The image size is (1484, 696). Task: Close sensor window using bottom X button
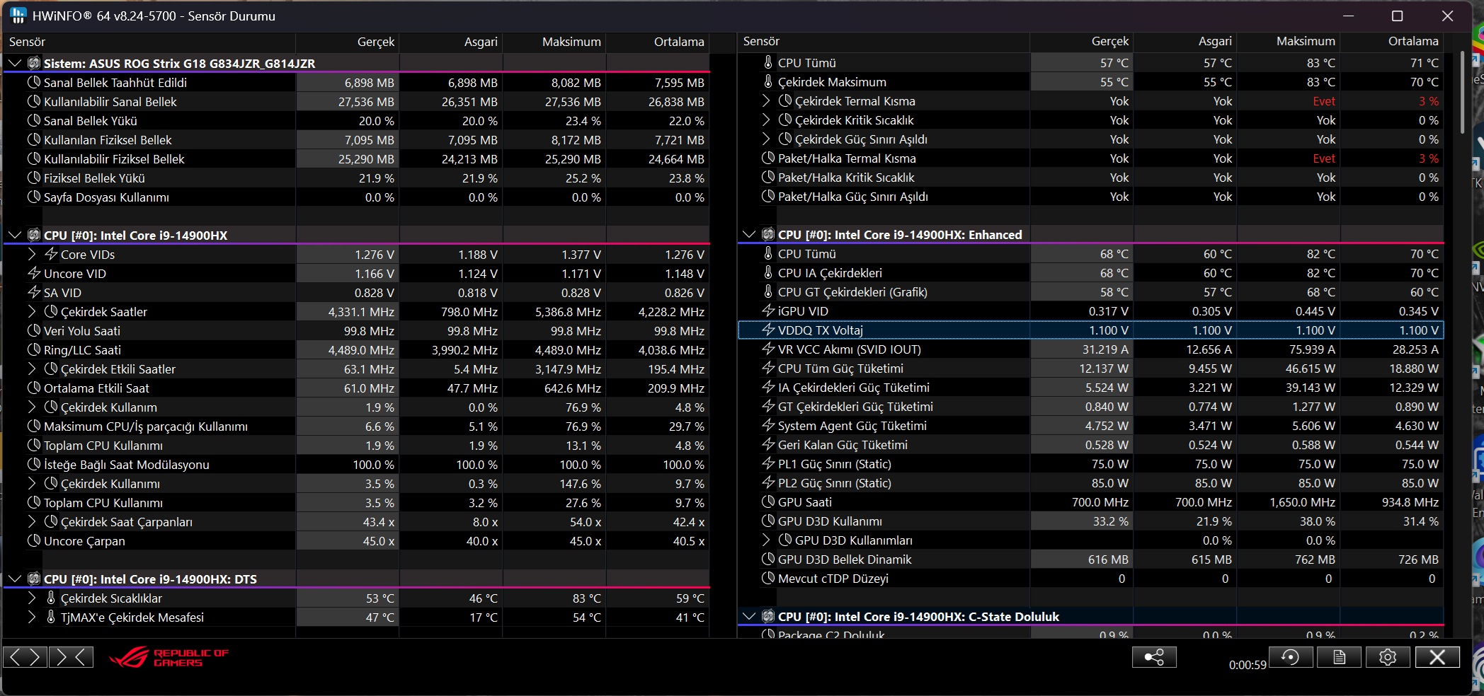pos(1437,657)
